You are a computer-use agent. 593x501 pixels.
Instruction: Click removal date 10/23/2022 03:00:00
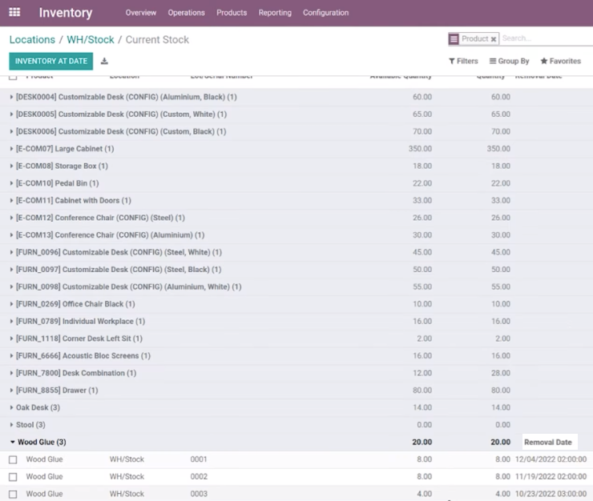coord(551,494)
